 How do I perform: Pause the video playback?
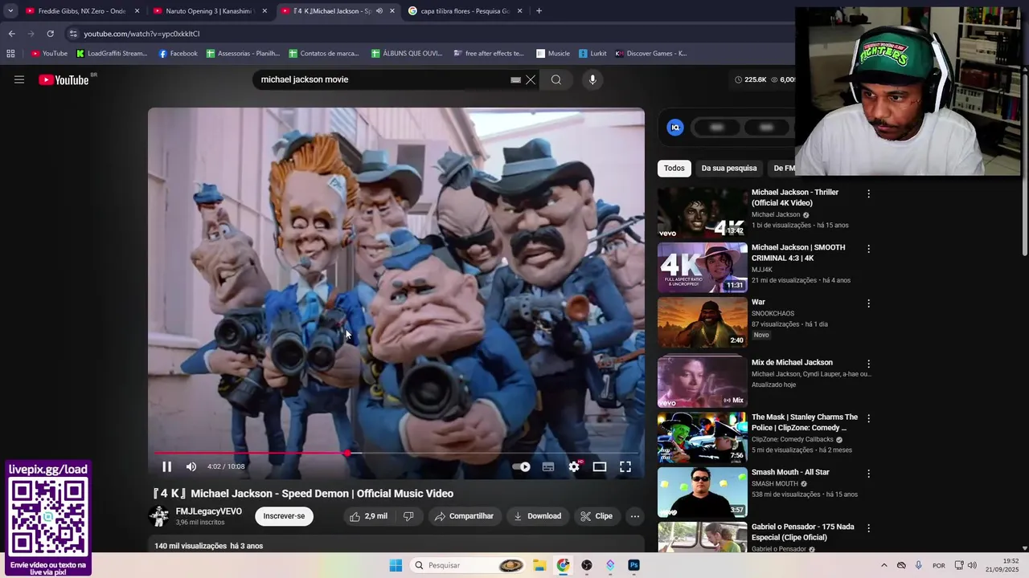166,466
